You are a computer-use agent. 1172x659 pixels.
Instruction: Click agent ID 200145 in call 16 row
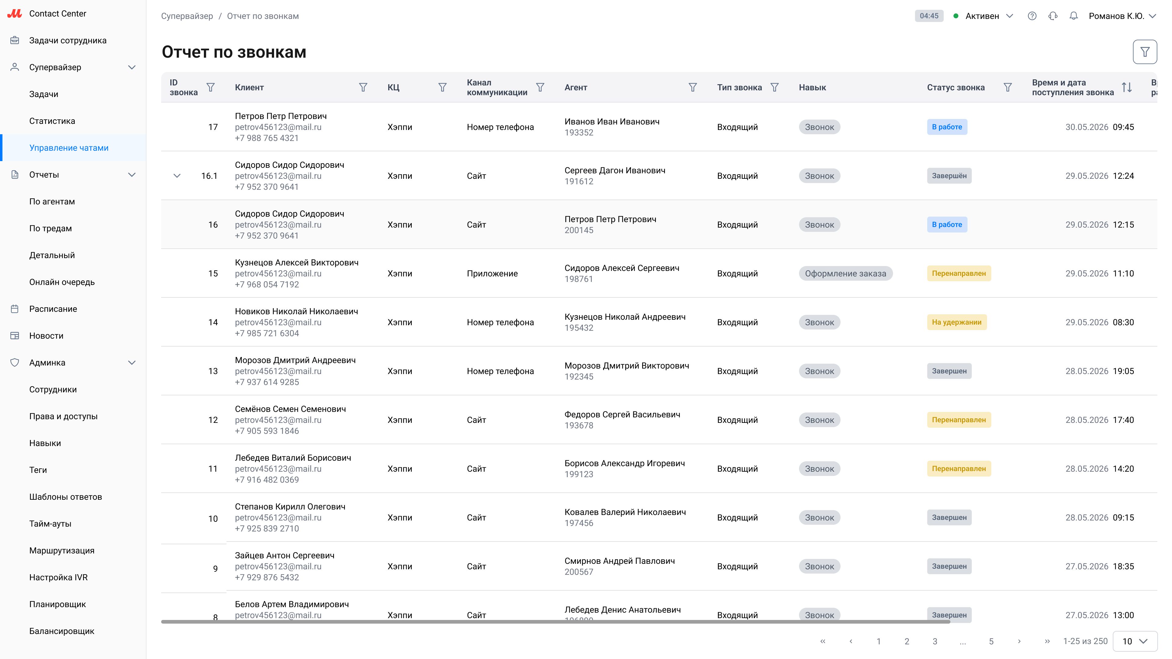tap(579, 230)
